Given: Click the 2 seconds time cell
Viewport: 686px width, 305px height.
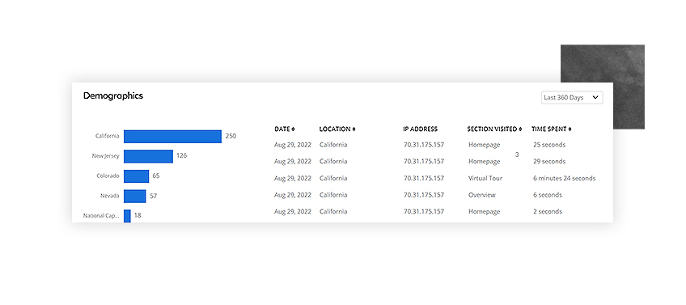Looking at the screenshot, I should click(x=548, y=212).
